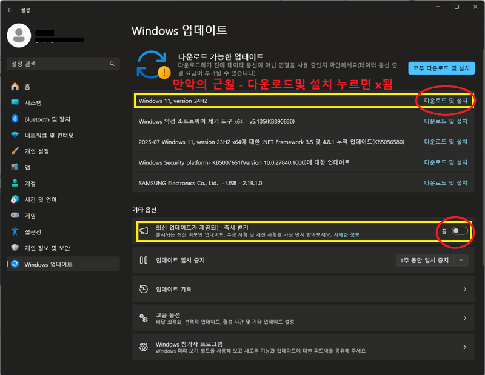Maximize the 설정 window
Image resolution: width=485 pixels, height=375 pixels.
pos(457,7)
